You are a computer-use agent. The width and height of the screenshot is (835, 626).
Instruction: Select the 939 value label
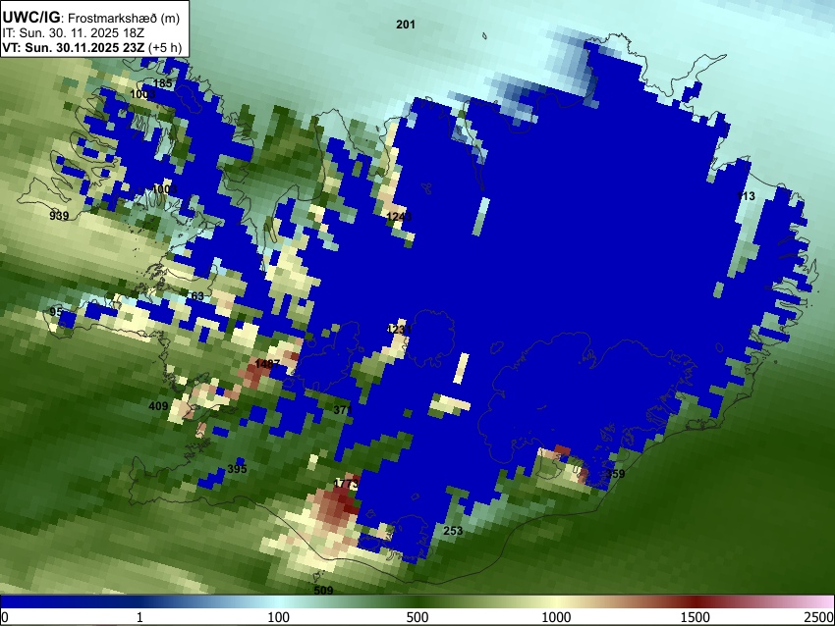click(59, 216)
